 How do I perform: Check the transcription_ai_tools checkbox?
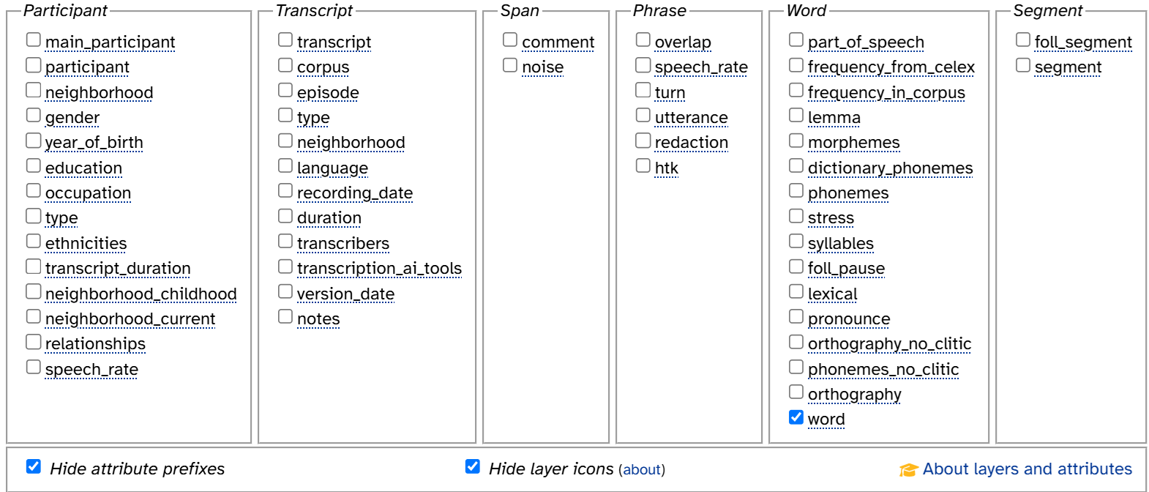pyautogui.click(x=285, y=266)
